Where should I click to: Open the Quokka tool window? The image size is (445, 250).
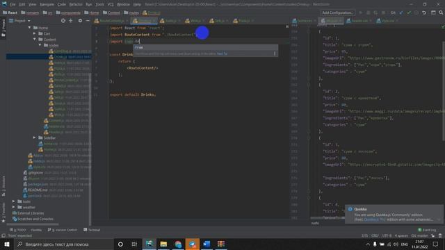pos(36,230)
